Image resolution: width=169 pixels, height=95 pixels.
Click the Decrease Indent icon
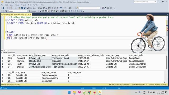(x=75, y=11)
